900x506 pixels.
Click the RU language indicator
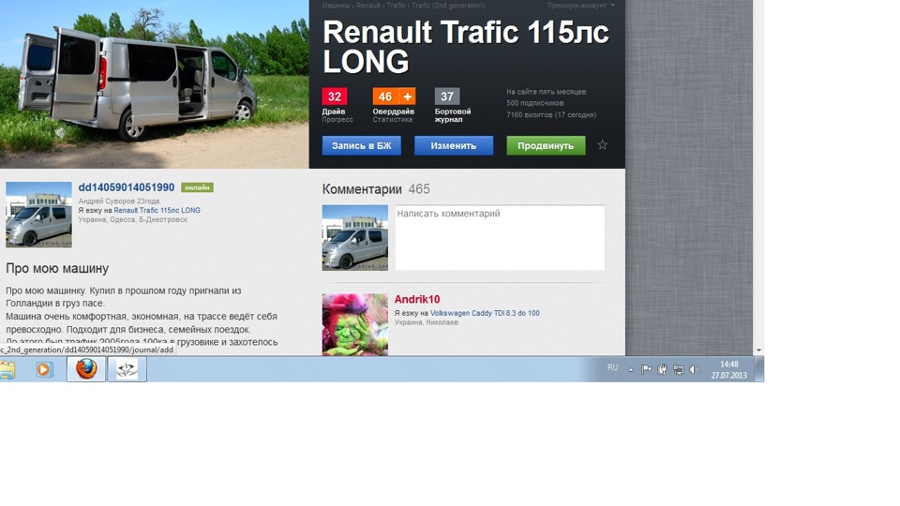[612, 367]
